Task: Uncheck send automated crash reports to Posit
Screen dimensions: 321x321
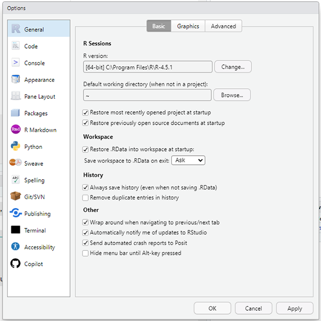Action: 86,243
